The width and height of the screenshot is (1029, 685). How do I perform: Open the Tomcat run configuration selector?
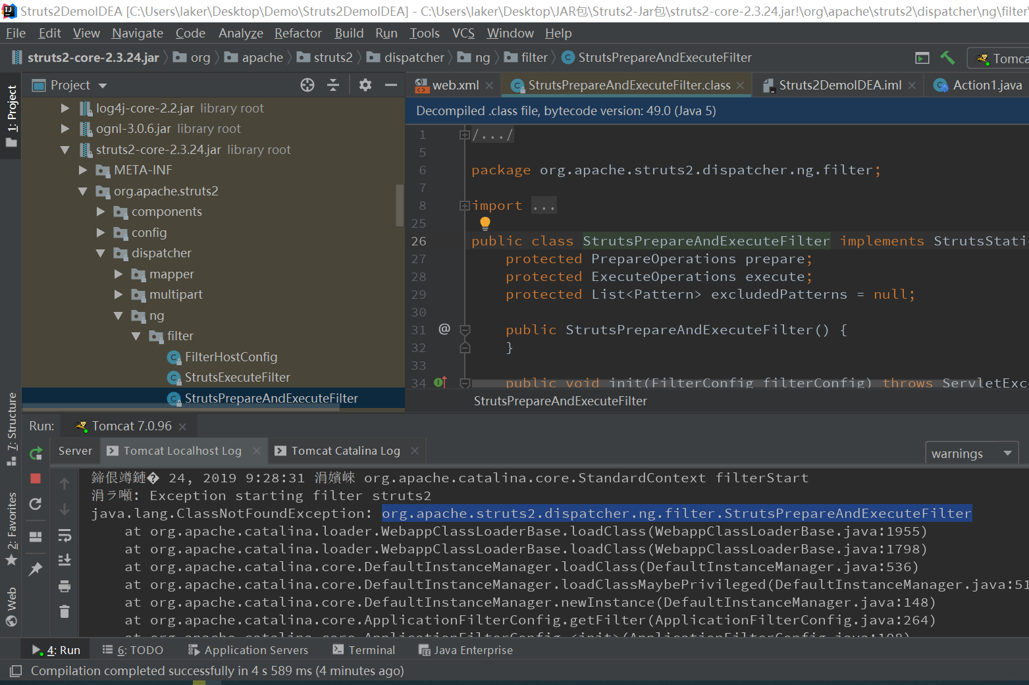999,59
